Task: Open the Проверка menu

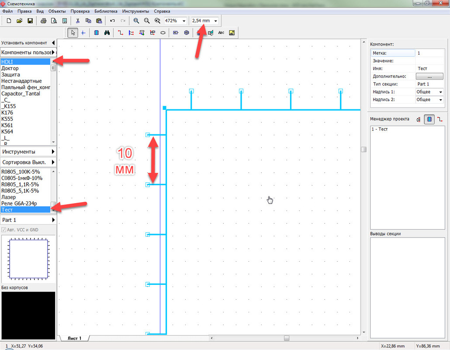Action: 80,11
